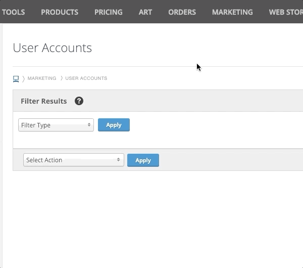Viewport: 303px width, 268px height.
Task: Open the ORDERS menu
Action: pos(182,12)
